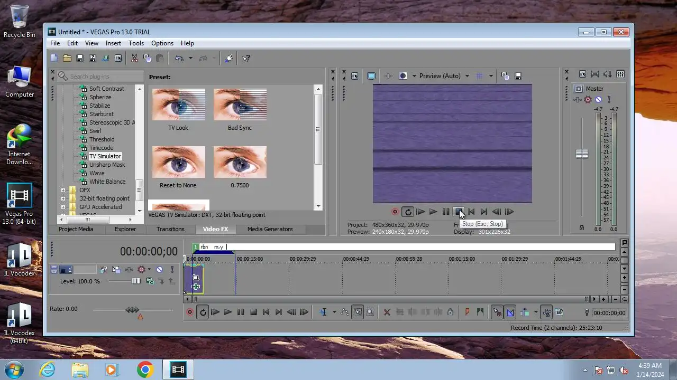
Task: Mute track 1 with the mute button
Action: pos(159,270)
